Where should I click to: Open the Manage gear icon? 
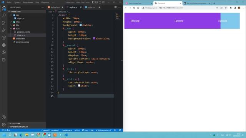[x=3, y=125]
